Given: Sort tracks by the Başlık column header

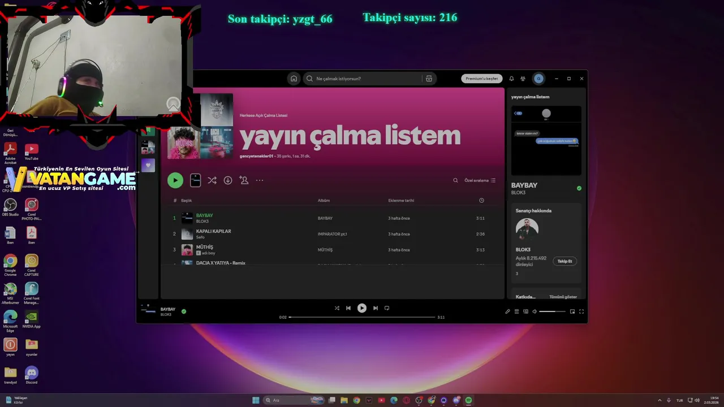Looking at the screenshot, I should pyautogui.click(x=187, y=201).
